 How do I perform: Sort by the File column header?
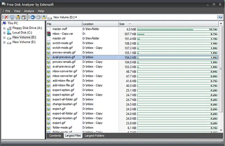click(x=64, y=24)
